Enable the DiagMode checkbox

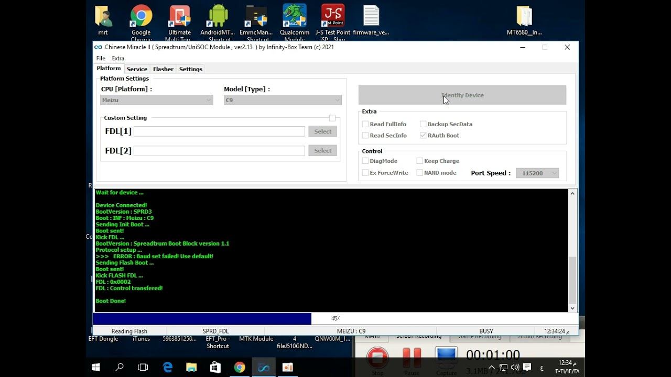[x=365, y=161]
